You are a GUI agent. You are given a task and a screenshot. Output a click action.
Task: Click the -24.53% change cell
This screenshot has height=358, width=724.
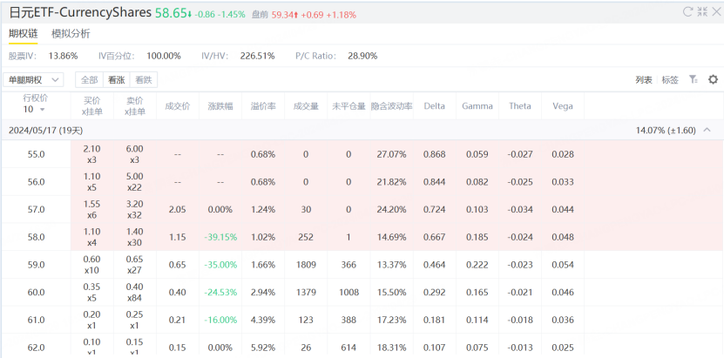(220, 293)
